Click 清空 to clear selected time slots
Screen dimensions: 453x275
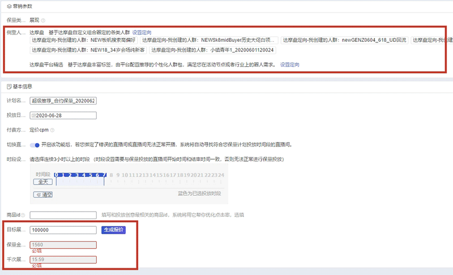tap(44, 194)
